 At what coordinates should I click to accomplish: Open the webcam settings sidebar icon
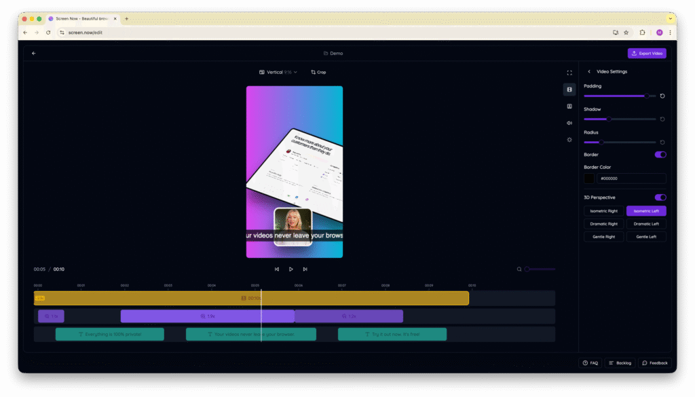(x=569, y=107)
